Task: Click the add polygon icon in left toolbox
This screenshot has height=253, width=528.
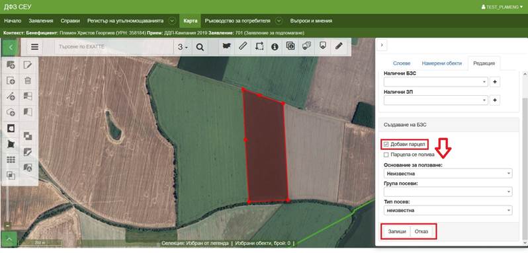Action: pos(11,81)
